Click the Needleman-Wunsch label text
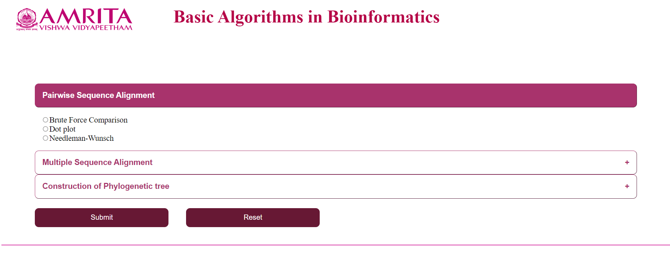 pyautogui.click(x=81, y=138)
